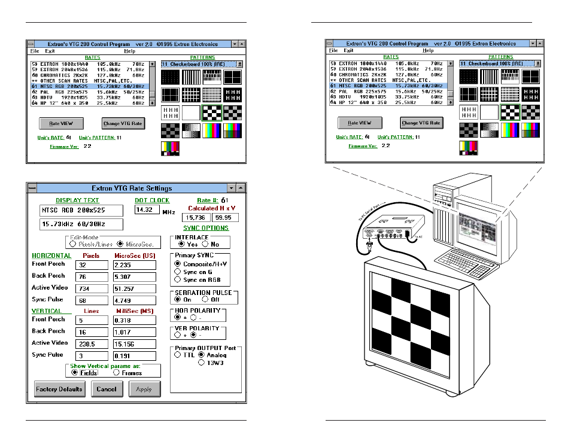This screenshot has height=441, width=571.
Task: Select 'HDTV 1920x1035' rate in right window list
Action: pos(388,97)
